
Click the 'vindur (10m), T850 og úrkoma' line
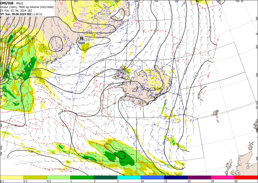pyautogui.click(x=27, y=7)
